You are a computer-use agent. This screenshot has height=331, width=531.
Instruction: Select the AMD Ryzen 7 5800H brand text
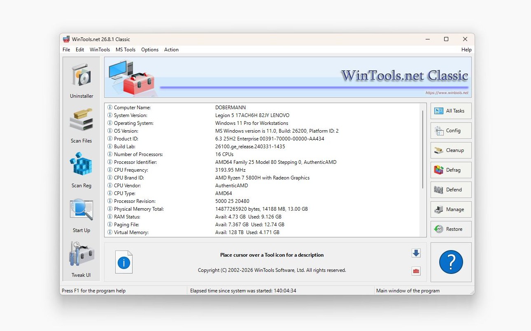pos(262,178)
